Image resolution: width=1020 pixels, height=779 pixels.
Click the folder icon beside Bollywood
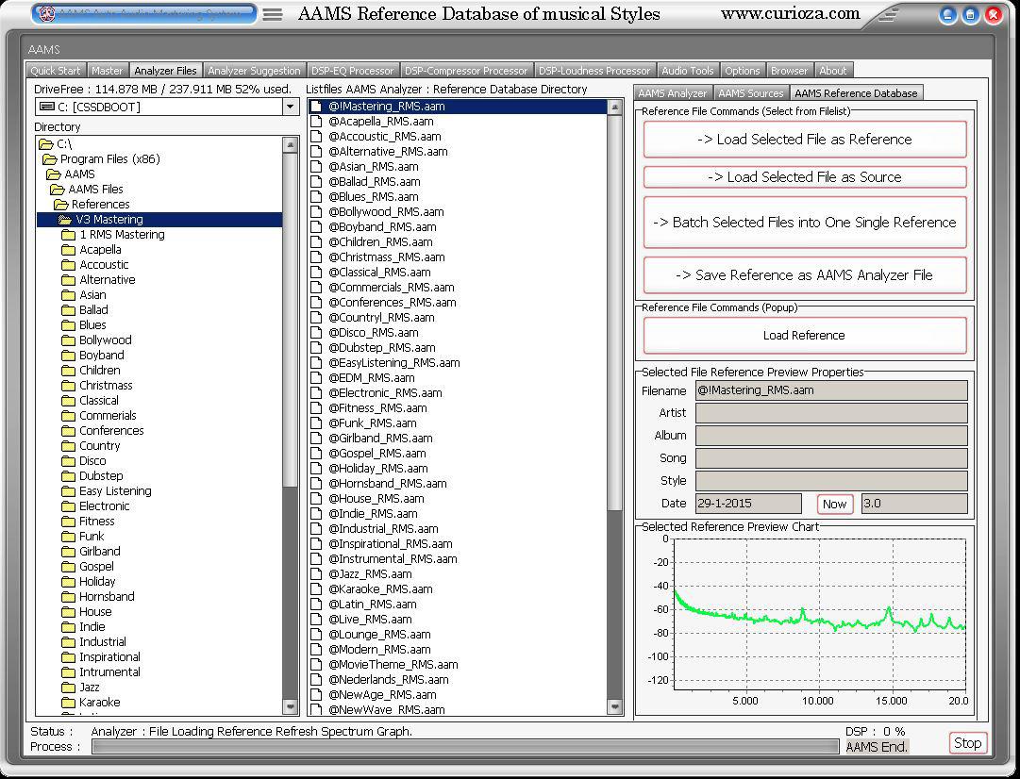(68, 340)
